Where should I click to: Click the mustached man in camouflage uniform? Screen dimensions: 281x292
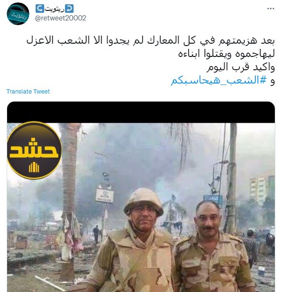(x=212, y=248)
